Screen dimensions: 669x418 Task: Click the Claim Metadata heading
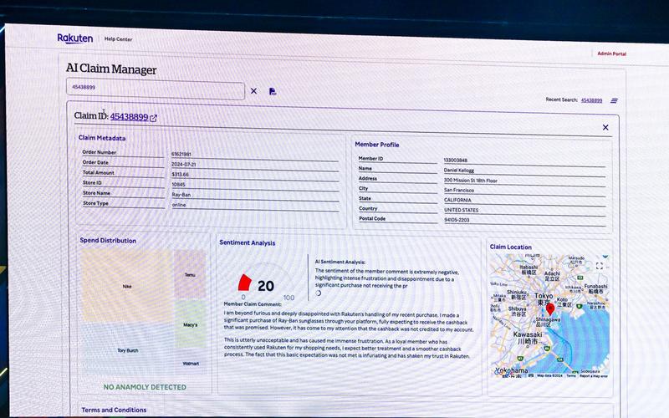click(x=102, y=138)
